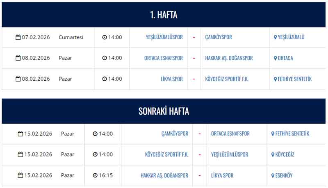Open Çamköyspor away team link in week 1

click(x=219, y=37)
